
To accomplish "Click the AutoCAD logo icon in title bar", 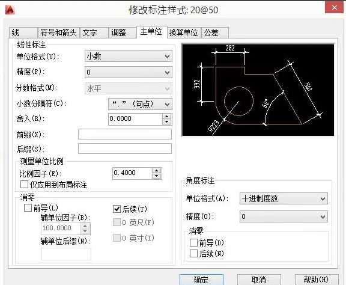I will coord(10,10).
